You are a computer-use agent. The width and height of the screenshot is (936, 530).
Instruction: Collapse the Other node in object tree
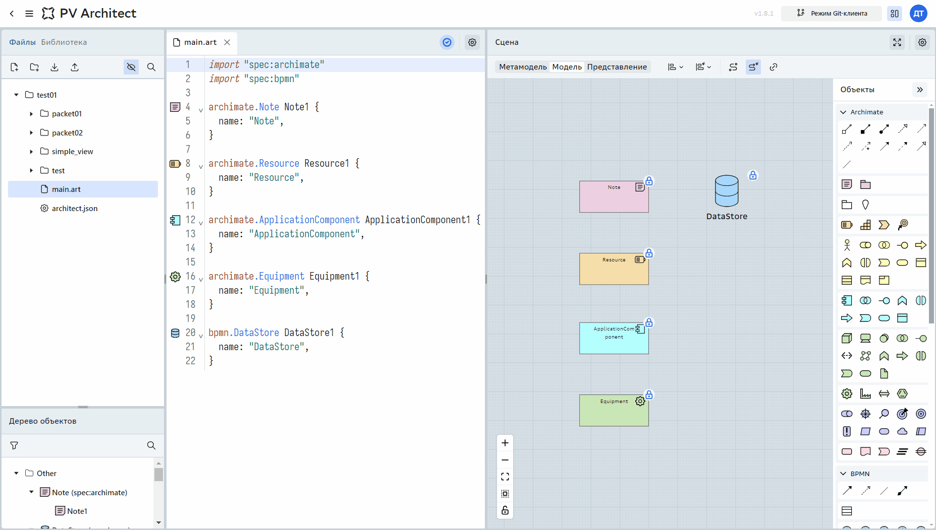[x=16, y=474]
